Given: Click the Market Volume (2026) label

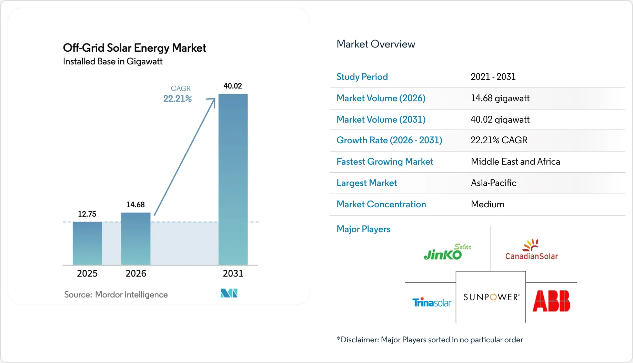Looking at the screenshot, I should pyautogui.click(x=381, y=98).
